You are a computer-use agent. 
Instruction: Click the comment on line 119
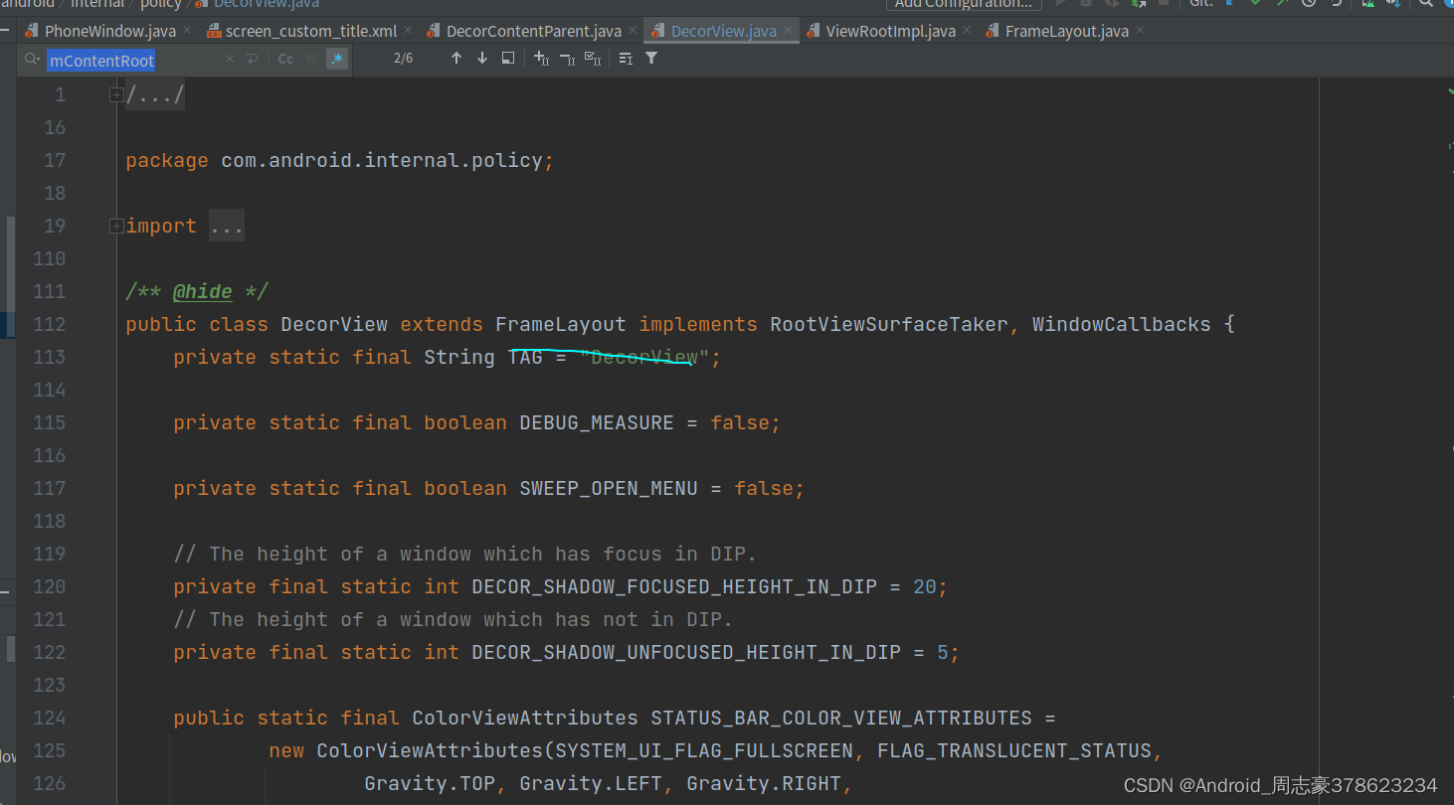coord(465,554)
